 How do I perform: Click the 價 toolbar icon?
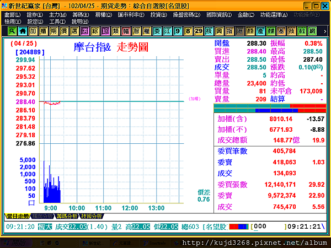[64, 31]
